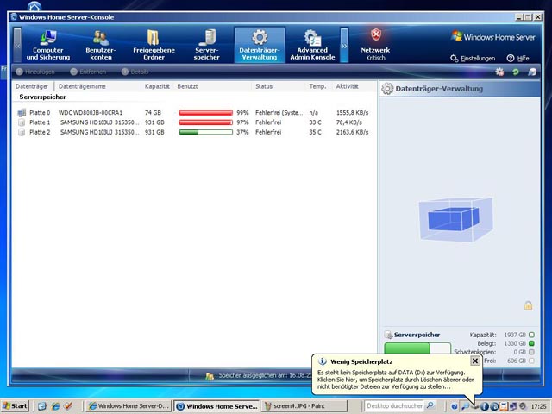Open Hilfe

pyautogui.click(x=518, y=59)
